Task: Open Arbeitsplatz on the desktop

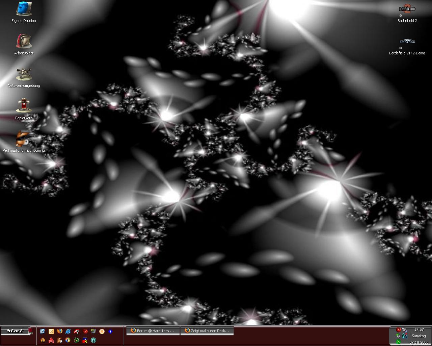Action: pos(24,42)
